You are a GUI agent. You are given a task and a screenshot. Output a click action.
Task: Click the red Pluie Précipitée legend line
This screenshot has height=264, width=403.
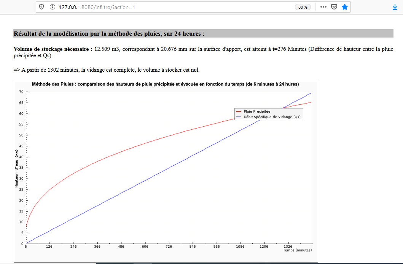239,112
